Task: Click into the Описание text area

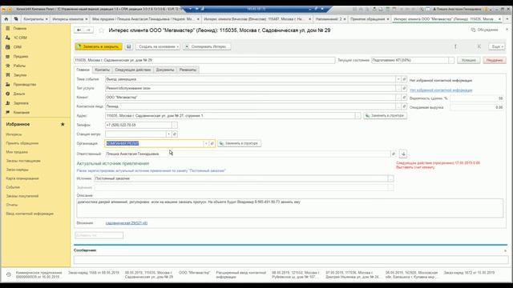Action: pyautogui.click(x=289, y=208)
